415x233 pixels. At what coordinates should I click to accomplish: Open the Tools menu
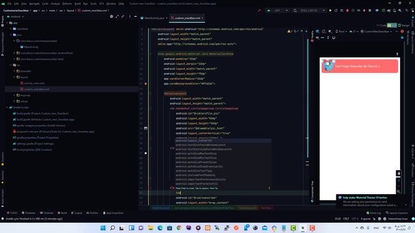(93, 4)
